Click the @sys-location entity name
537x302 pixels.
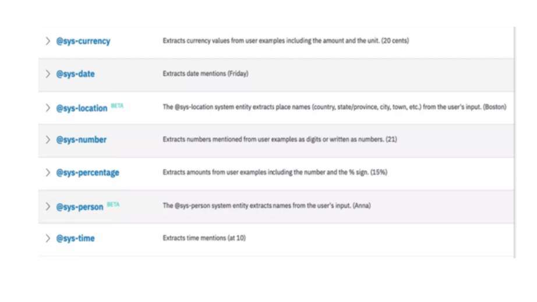tap(82, 108)
